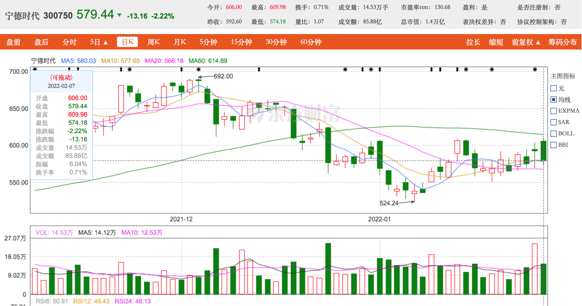Enable the BOLL indicator checkbox
The height and width of the screenshot is (306, 582).
pos(554,134)
